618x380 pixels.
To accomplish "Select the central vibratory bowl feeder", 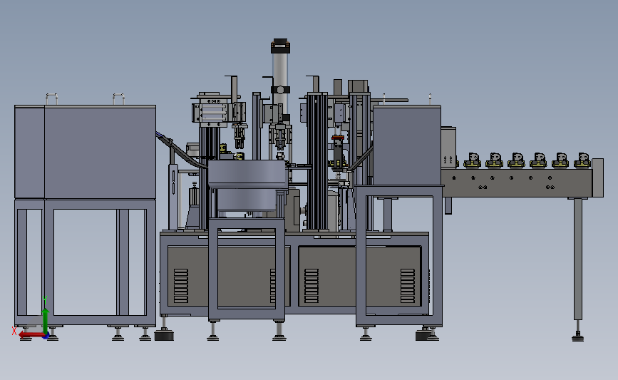I will pyautogui.click(x=248, y=185).
